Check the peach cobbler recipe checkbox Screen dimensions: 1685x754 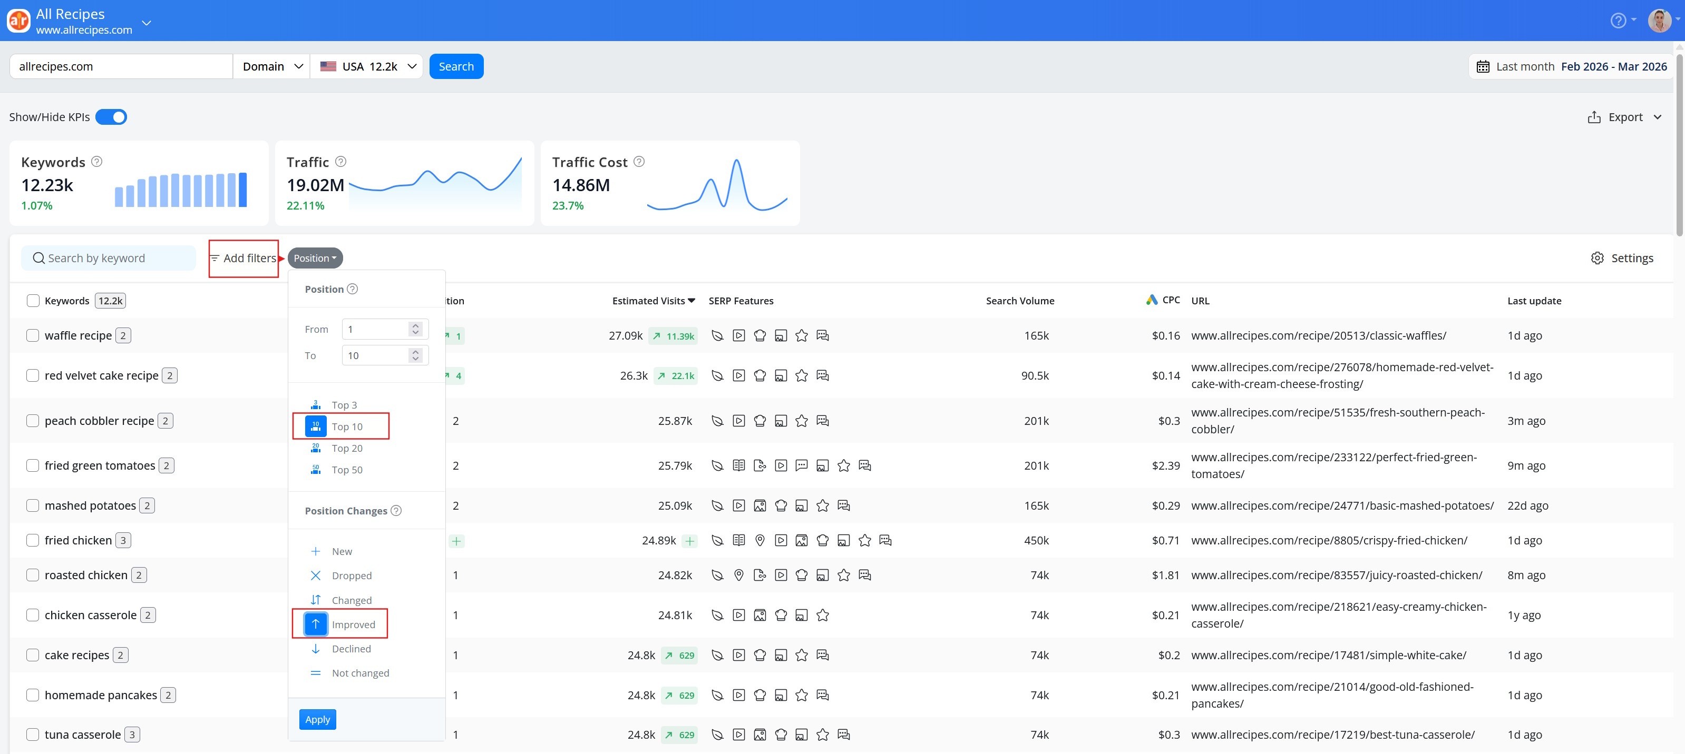pos(33,420)
